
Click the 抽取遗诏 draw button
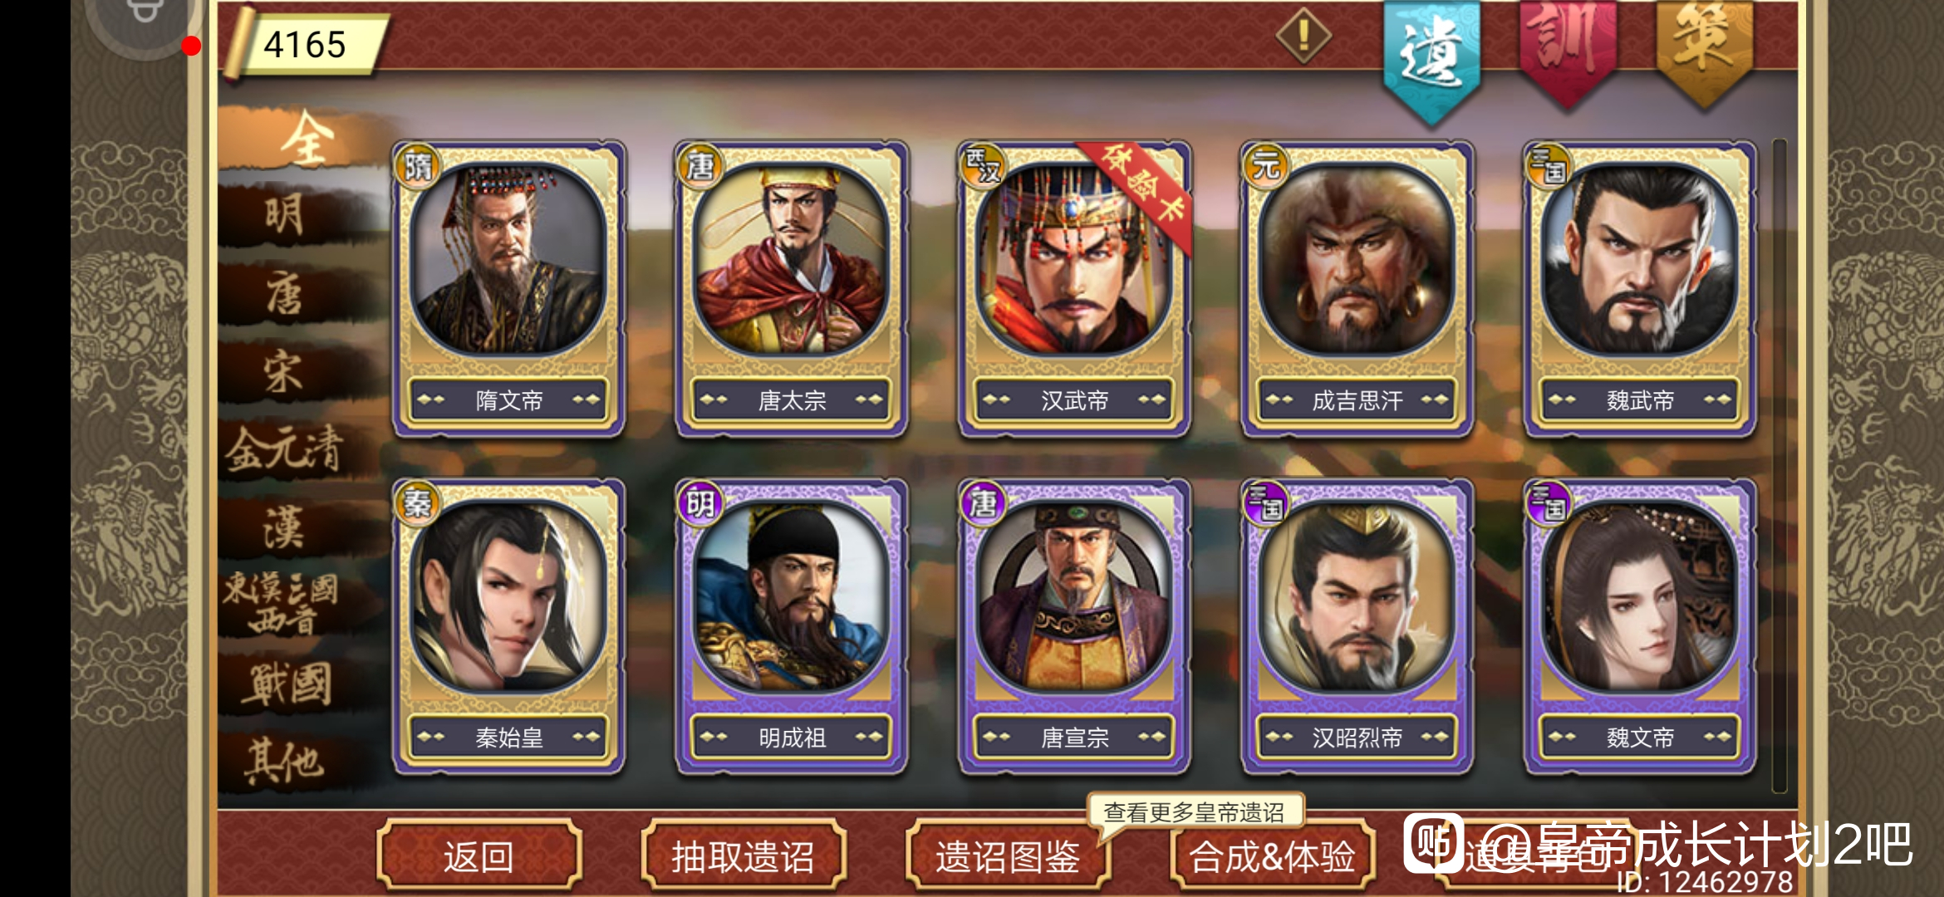[x=743, y=855]
